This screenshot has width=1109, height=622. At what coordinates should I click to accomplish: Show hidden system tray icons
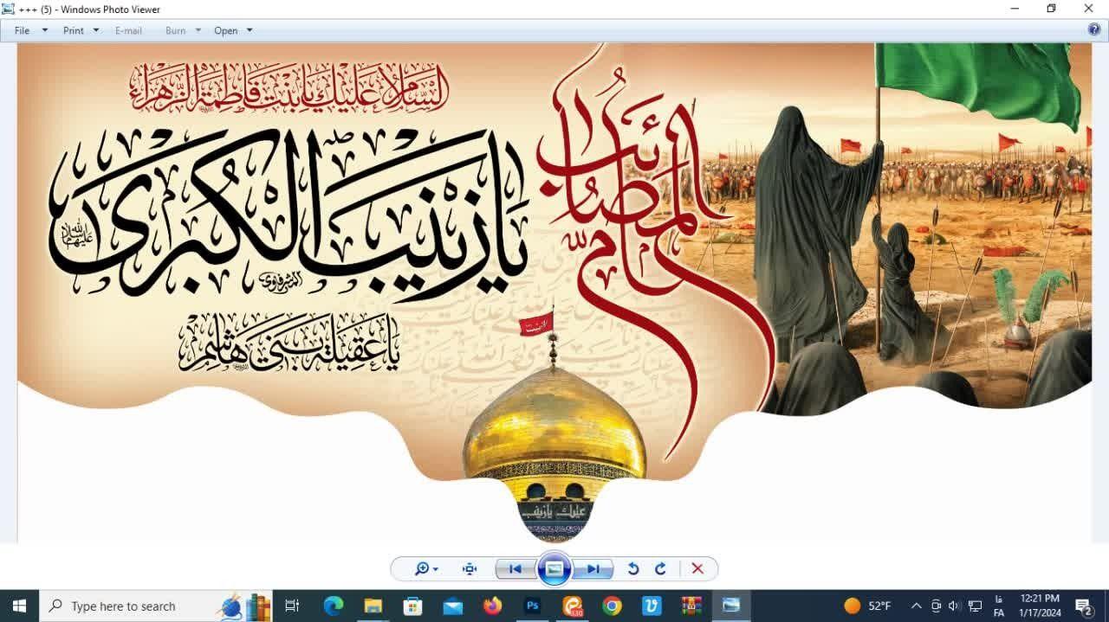click(x=916, y=606)
